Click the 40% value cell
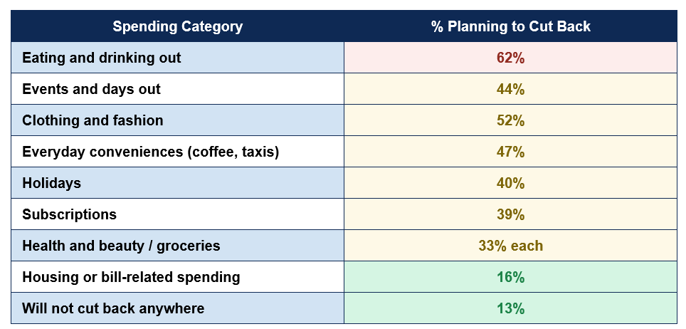The image size is (686, 329). click(510, 183)
